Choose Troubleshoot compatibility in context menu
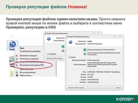Viewport: 138px width, 103px height. (30, 51)
